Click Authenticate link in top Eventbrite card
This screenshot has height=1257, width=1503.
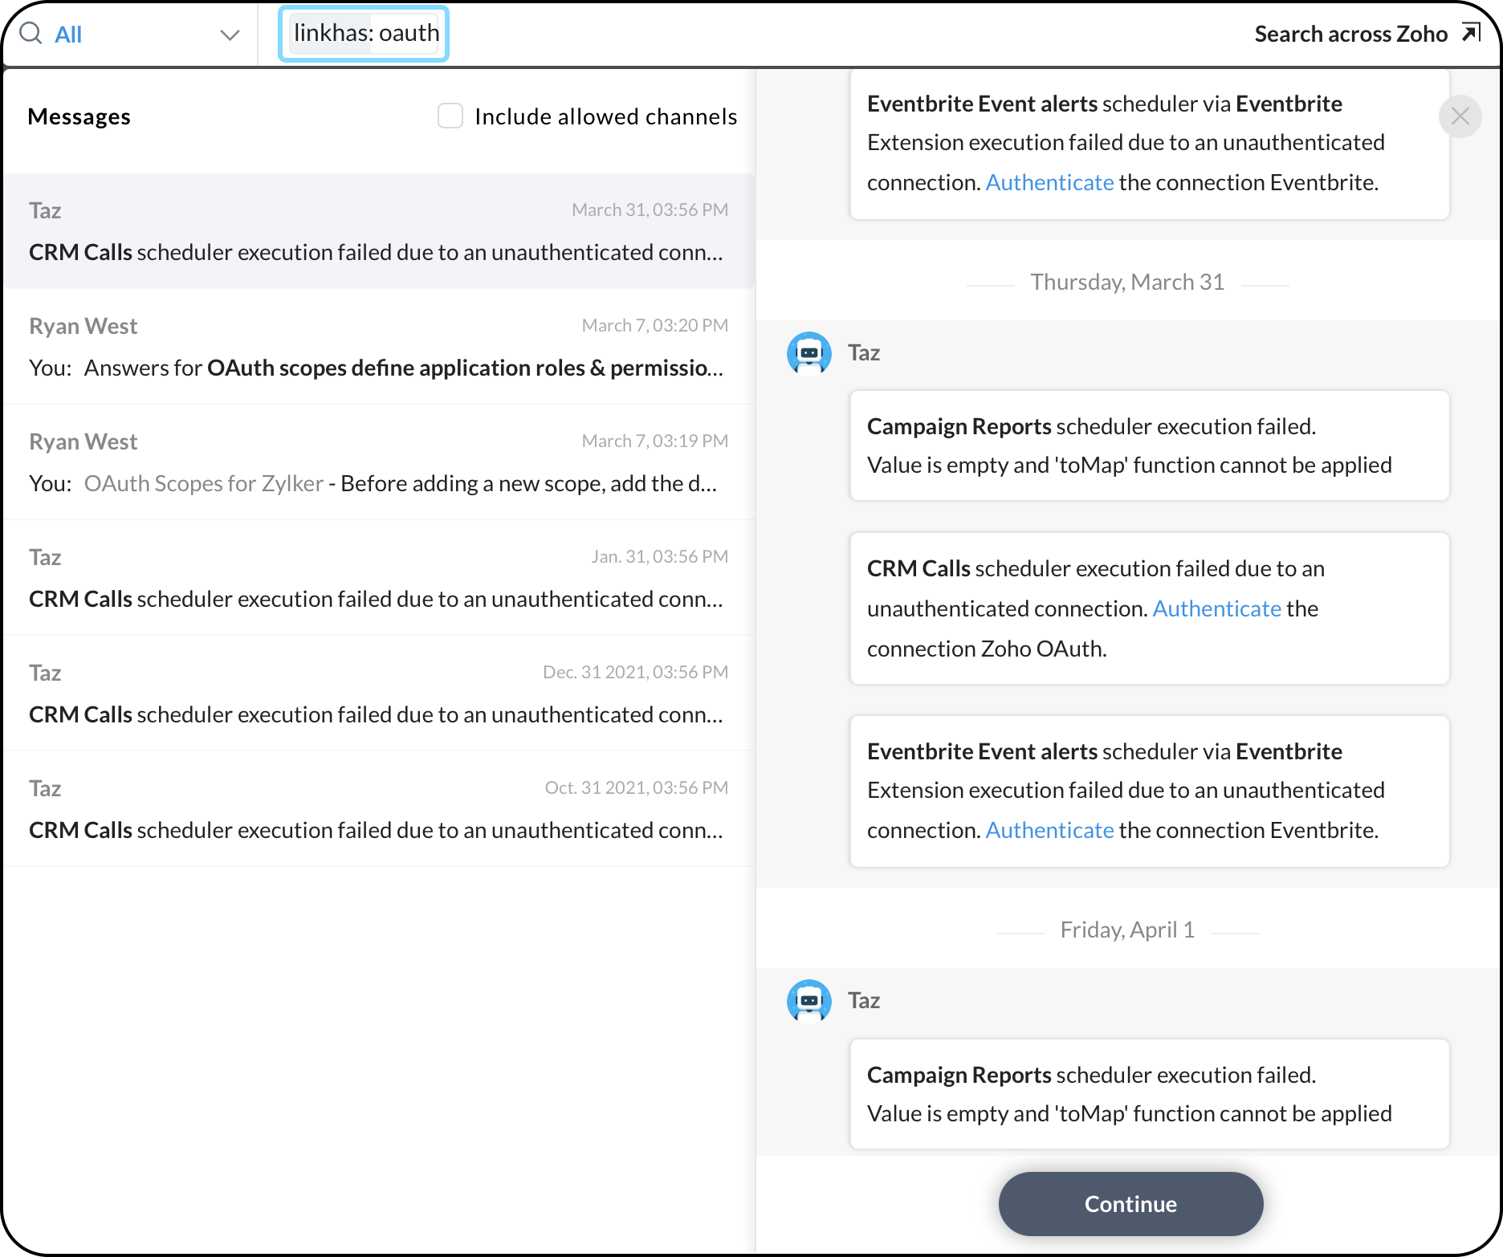(1049, 182)
